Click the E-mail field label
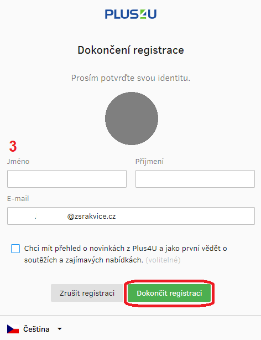Image resolution: width=261 pixels, height=340 pixels. point(18,198)
